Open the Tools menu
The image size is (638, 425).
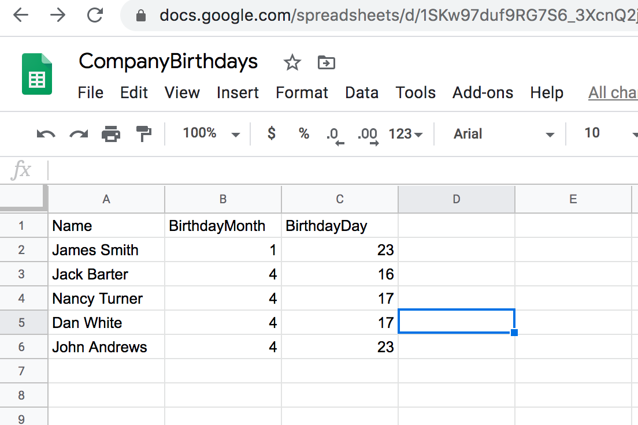click(416, 93)
